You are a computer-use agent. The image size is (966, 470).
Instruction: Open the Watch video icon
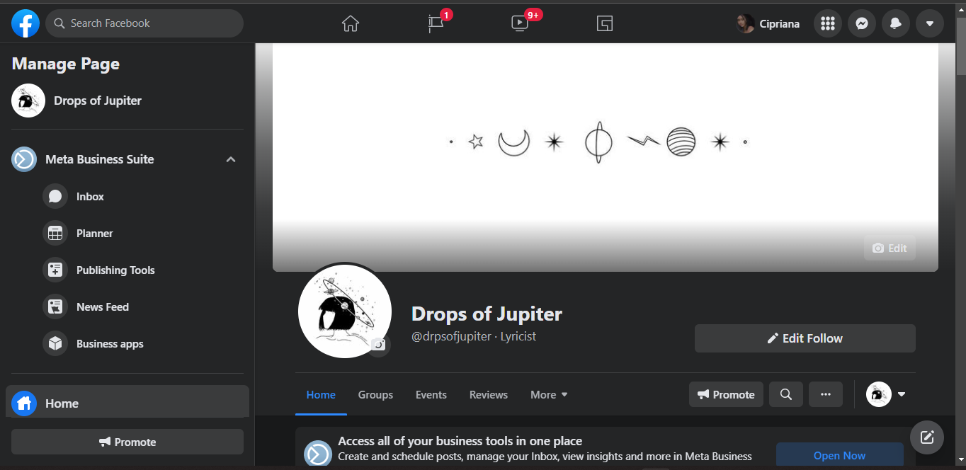pos(520,23)
